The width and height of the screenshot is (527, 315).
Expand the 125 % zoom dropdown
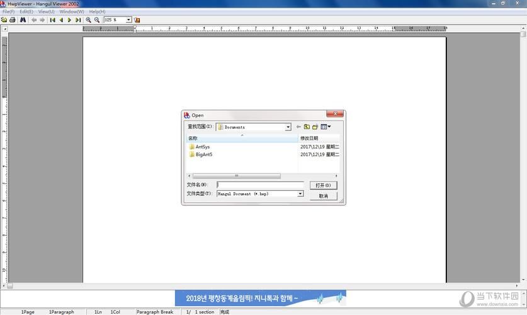[129, 20]
